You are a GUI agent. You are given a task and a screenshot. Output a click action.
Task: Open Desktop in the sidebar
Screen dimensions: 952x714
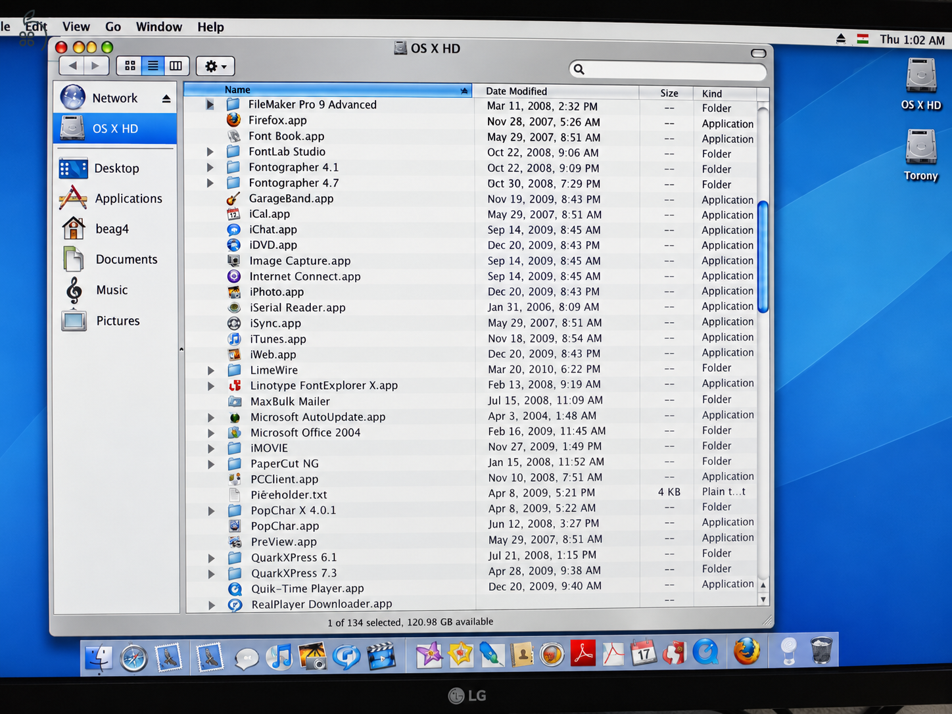click(x=116, y=168)
